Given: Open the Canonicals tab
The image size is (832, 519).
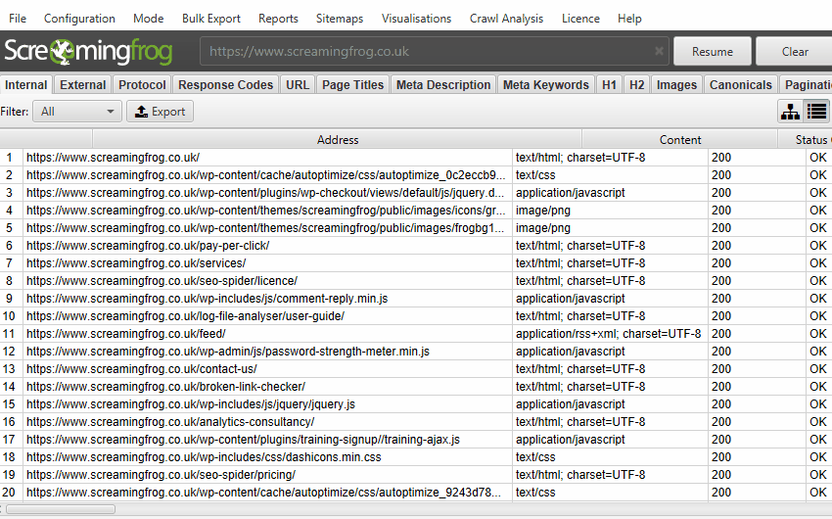Looking at the screenshot, I should [x=741, y=85].
